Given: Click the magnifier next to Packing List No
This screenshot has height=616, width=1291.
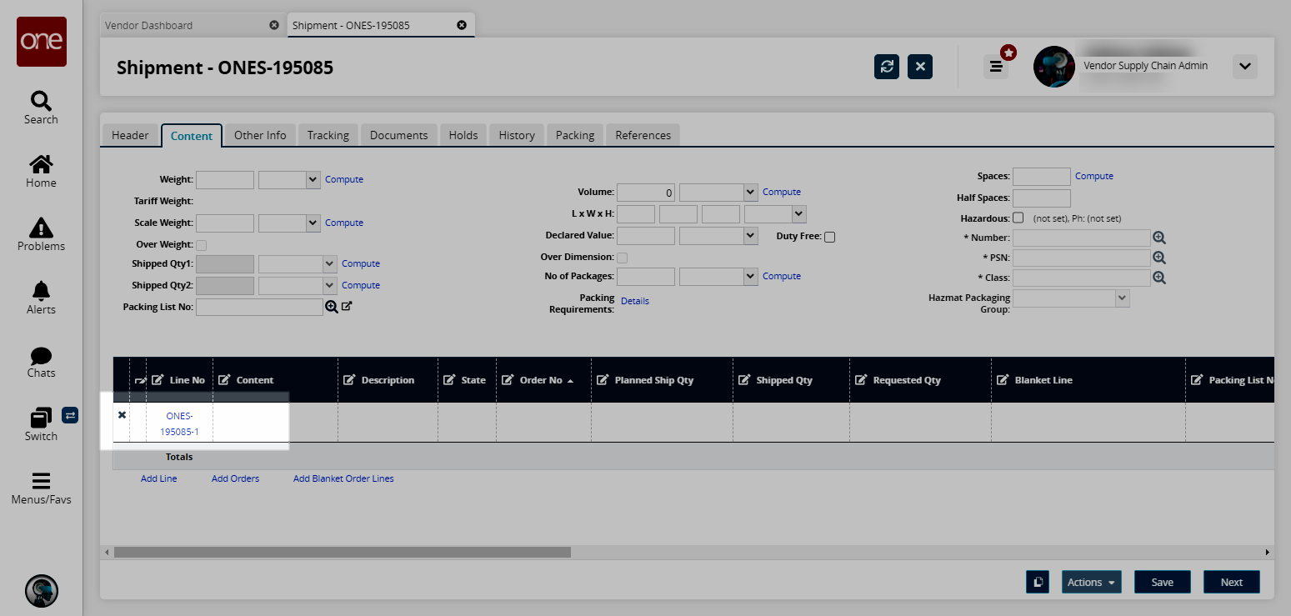Looking at the screenshot, I should point(332,307).
